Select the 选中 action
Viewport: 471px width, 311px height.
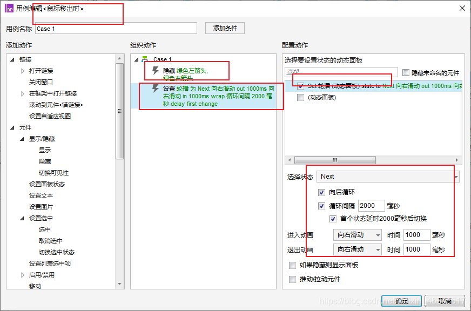point(45,229)
